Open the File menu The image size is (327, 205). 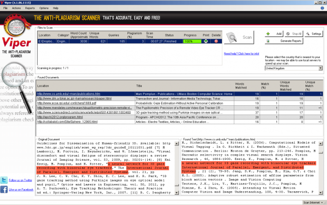[x=6, y=8]
